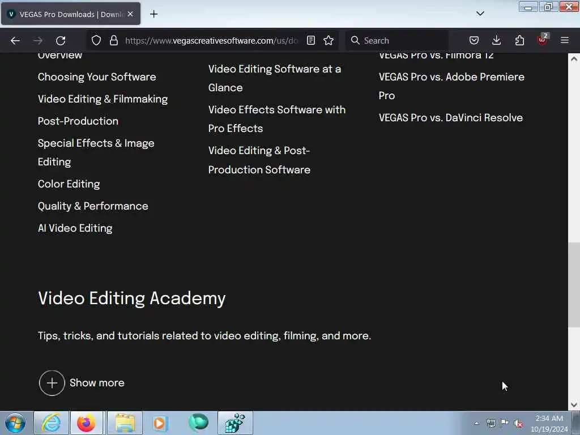Select the VEGAS Pro Downloads tab
This screenshot has height=435, width=580.
[71, 14]
